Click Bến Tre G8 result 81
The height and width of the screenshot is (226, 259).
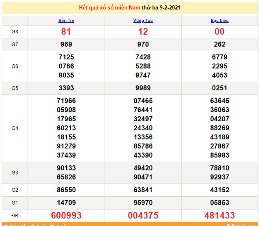point(66,32)
